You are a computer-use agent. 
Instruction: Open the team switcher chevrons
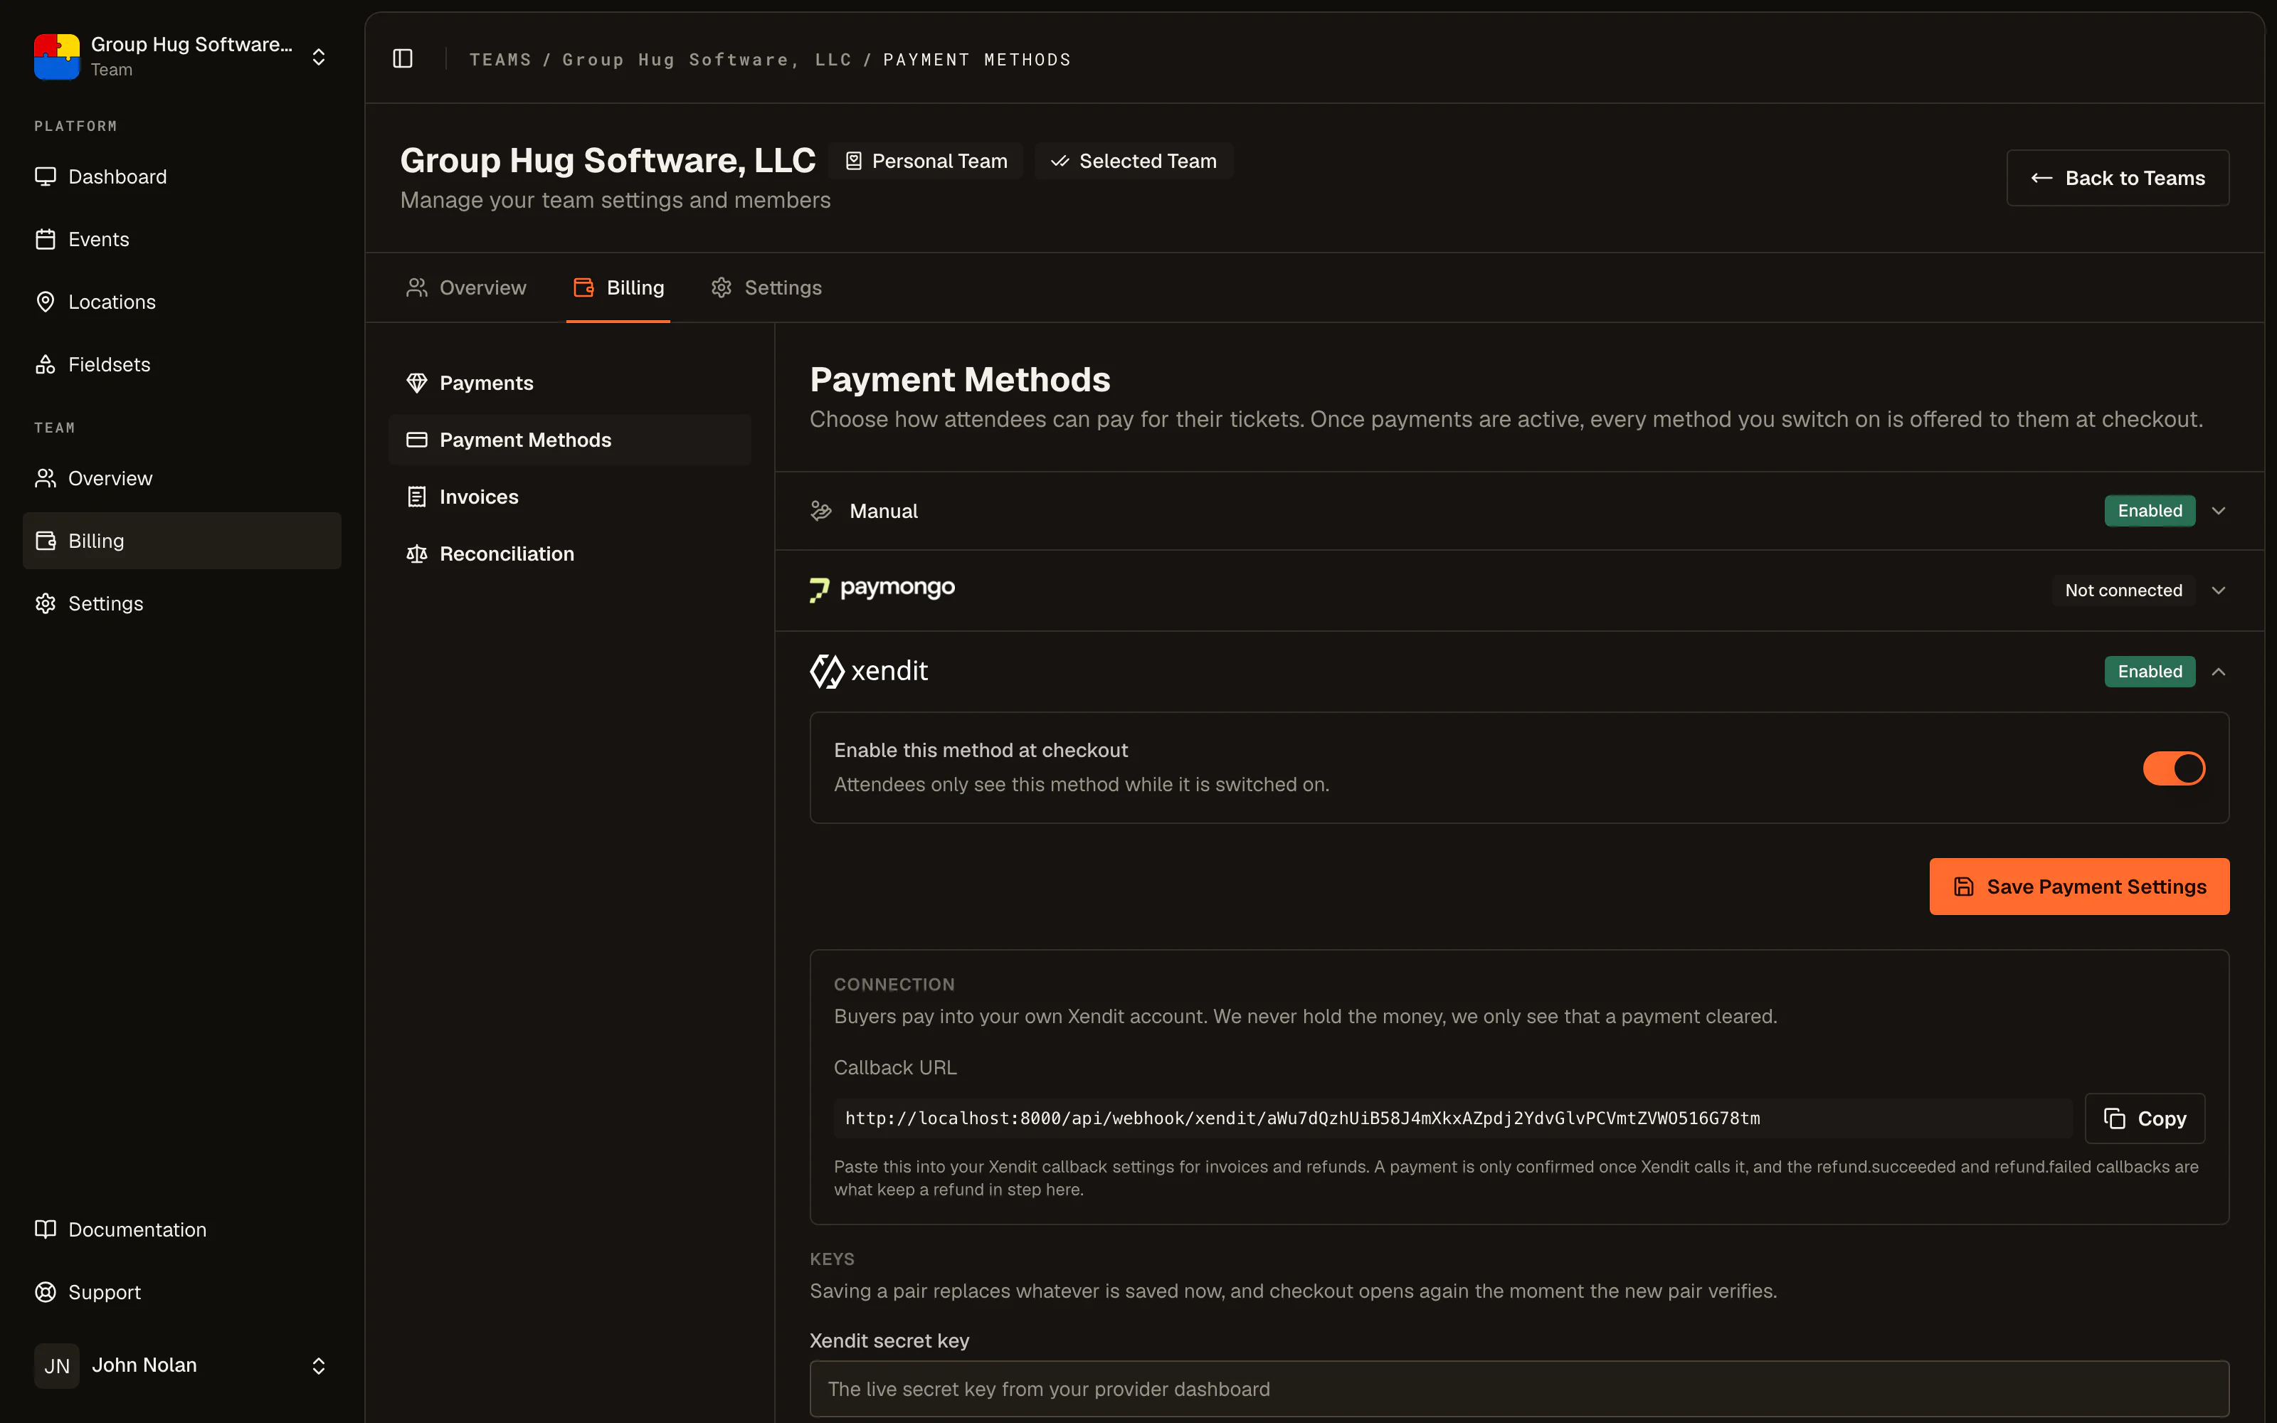click(x=318, y=58)
